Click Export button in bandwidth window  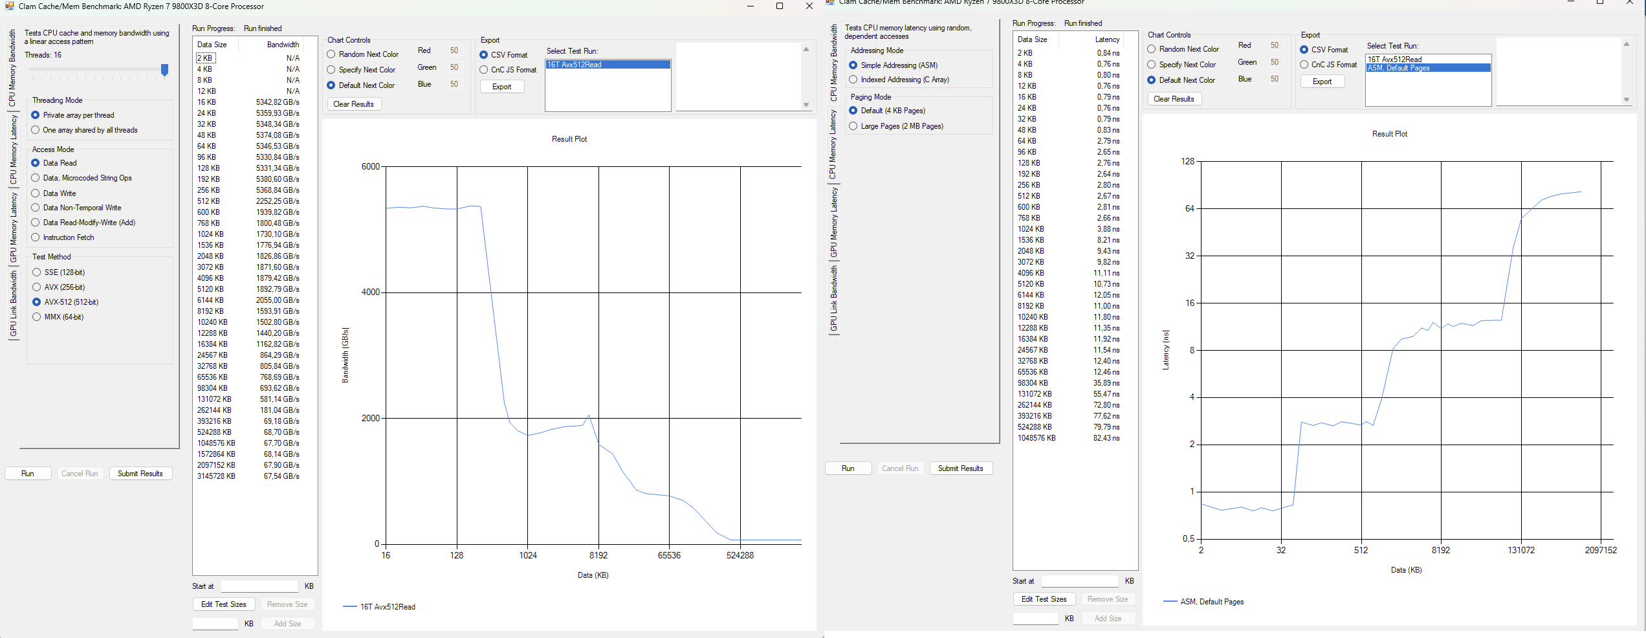(502, 87)
